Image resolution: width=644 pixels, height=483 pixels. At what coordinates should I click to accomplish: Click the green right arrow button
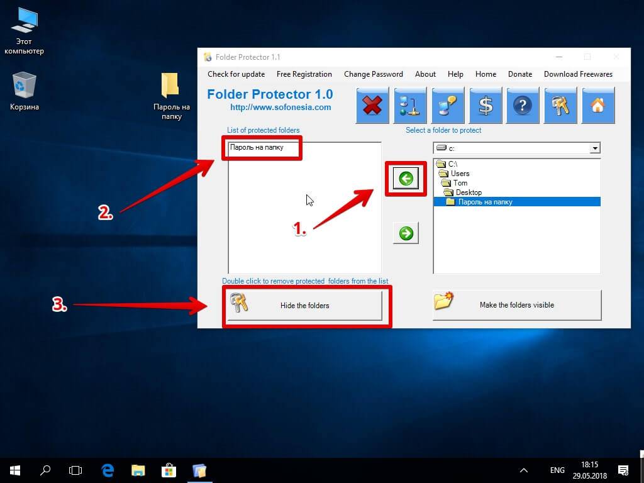point(406,233)
